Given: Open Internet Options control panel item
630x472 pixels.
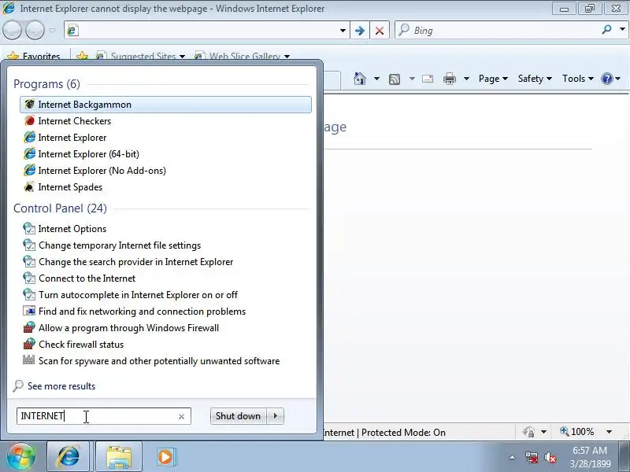Looking at the screenshot, I should 72,229.
